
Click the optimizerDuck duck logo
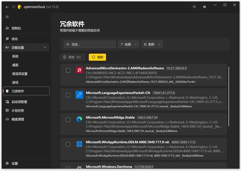click(x=19, y=7)
